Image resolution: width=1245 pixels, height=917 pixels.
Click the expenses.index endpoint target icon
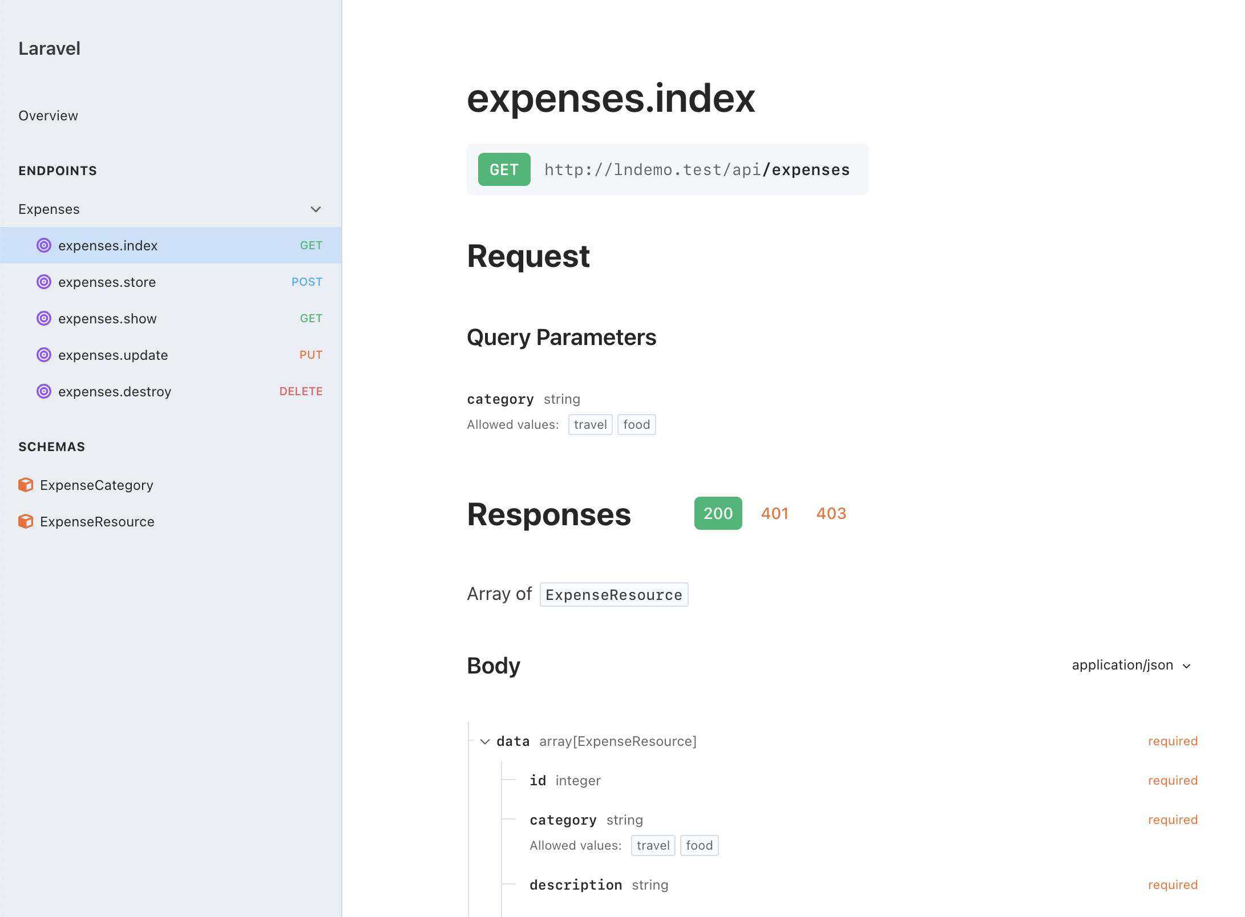[44, 245]
